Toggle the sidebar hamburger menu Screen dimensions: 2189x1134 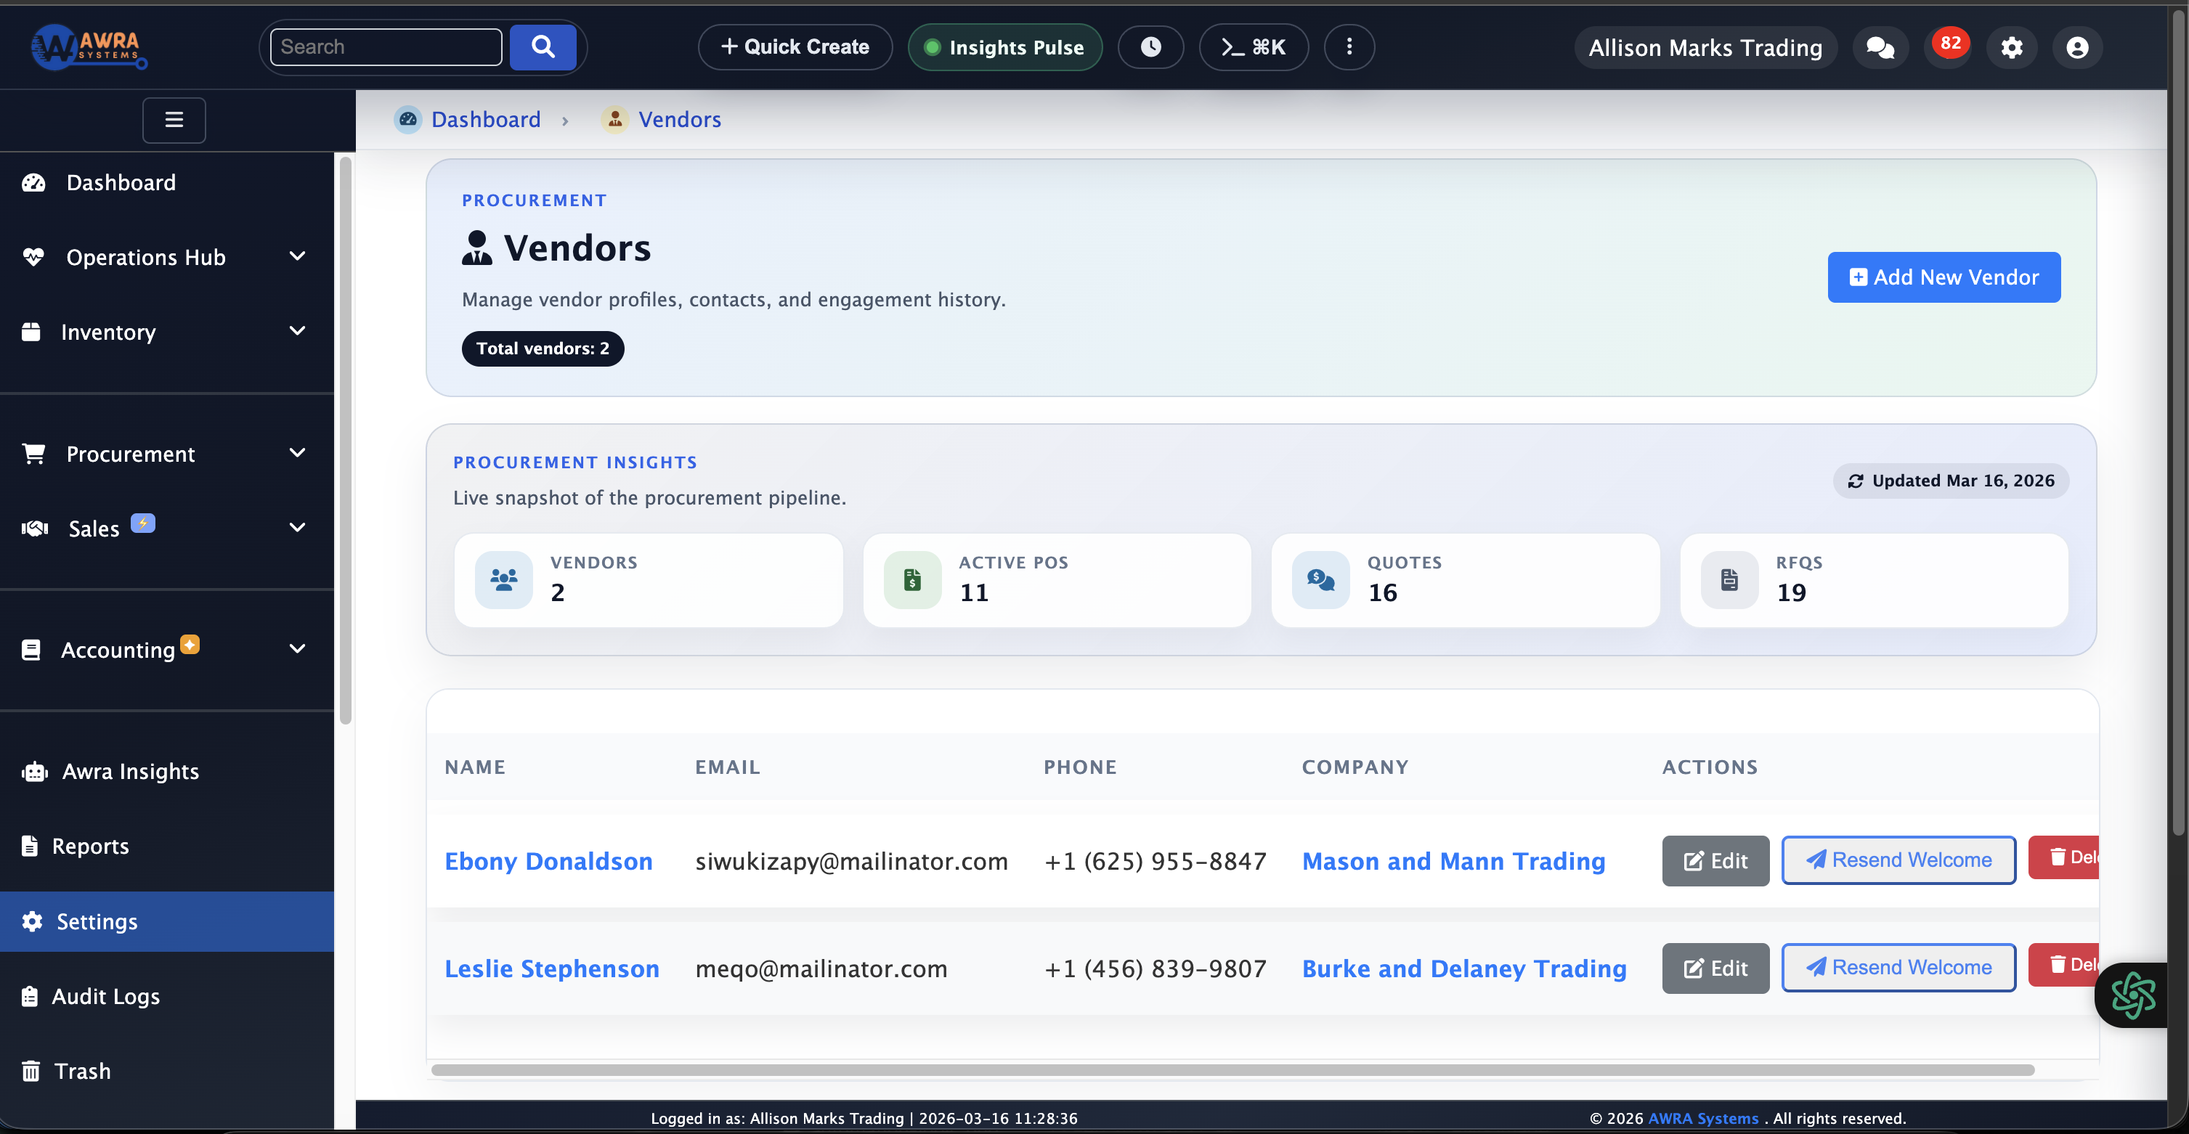(174, 120)
